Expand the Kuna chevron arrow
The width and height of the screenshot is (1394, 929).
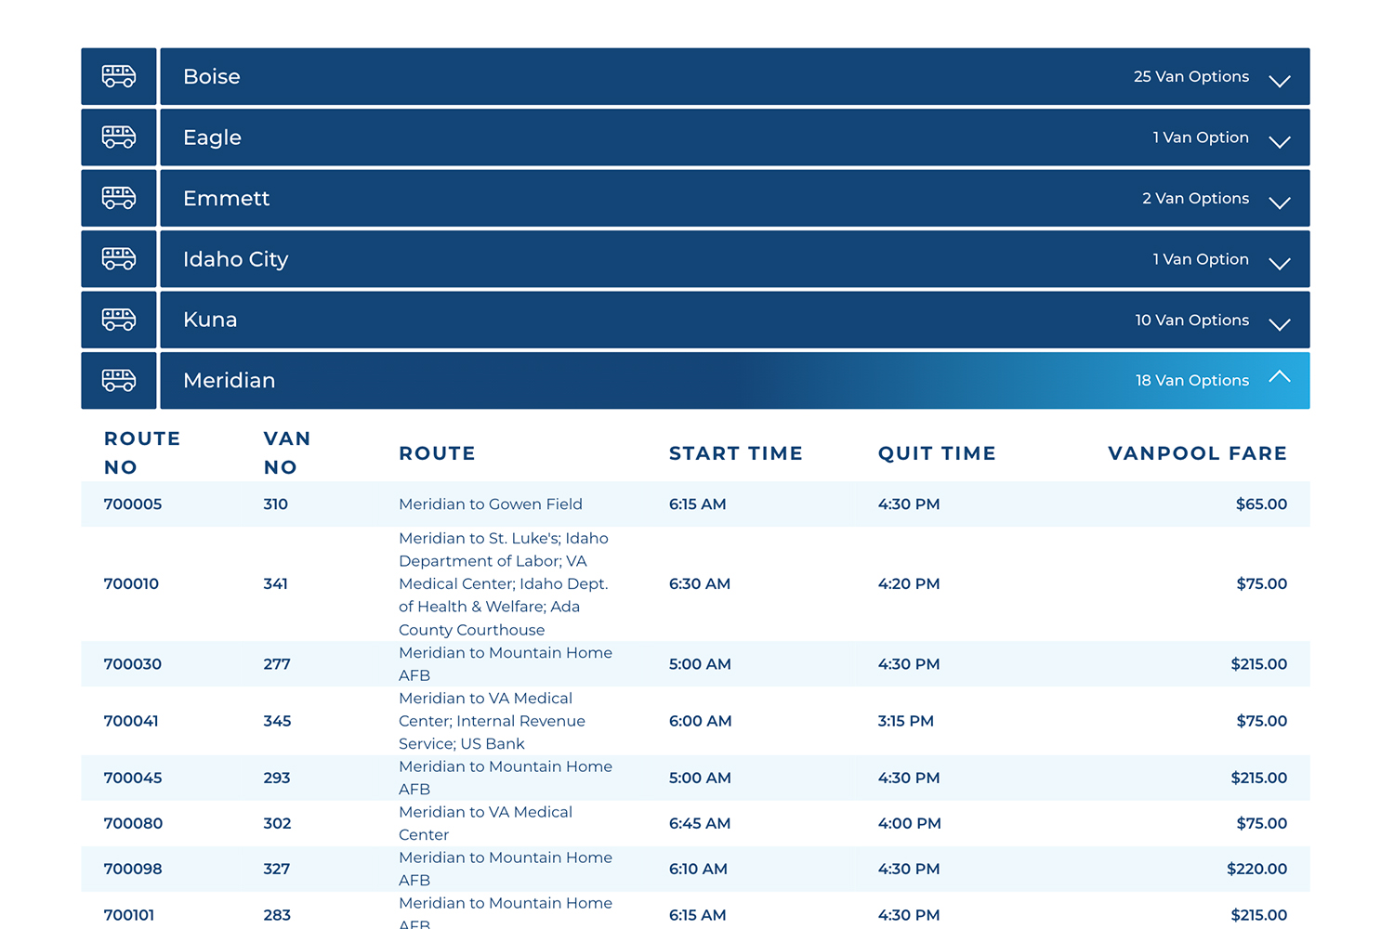(x=1280, y=324)
